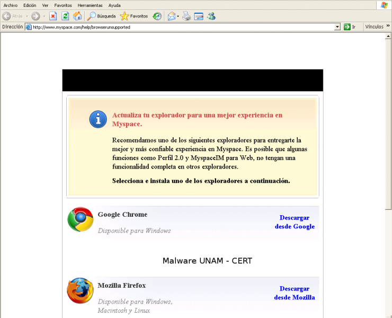The image size is (392, 318).
Task: Stop page loading with red X icon
Action: click(x=53, y=16)
